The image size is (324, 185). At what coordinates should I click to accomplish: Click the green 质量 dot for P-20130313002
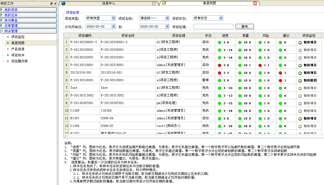click(240, 96)
